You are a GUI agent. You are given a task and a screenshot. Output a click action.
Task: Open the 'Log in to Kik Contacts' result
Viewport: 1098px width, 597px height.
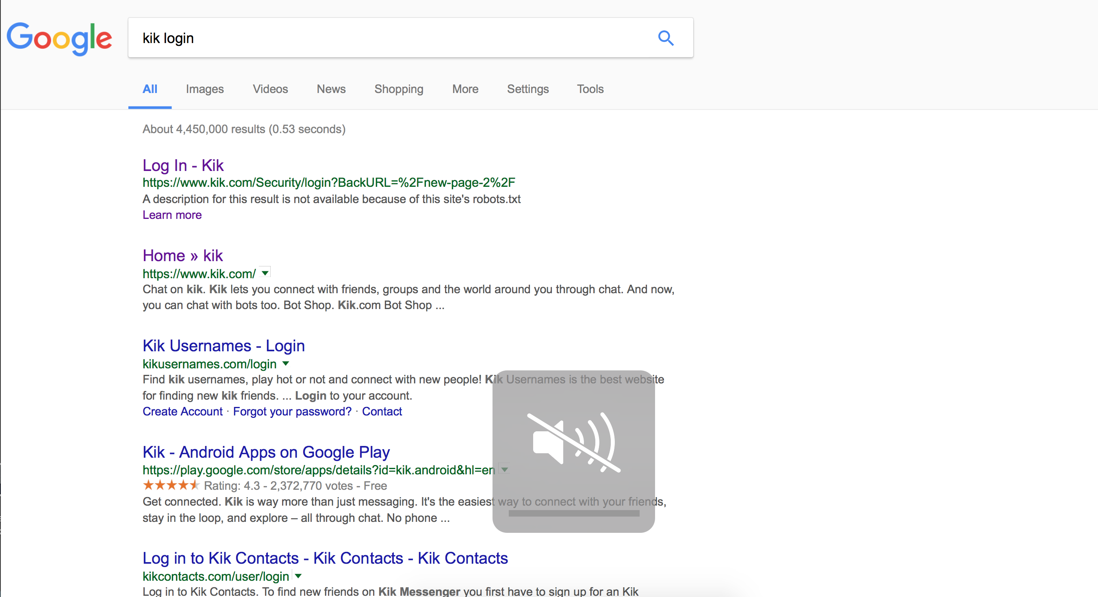point(325,558)
